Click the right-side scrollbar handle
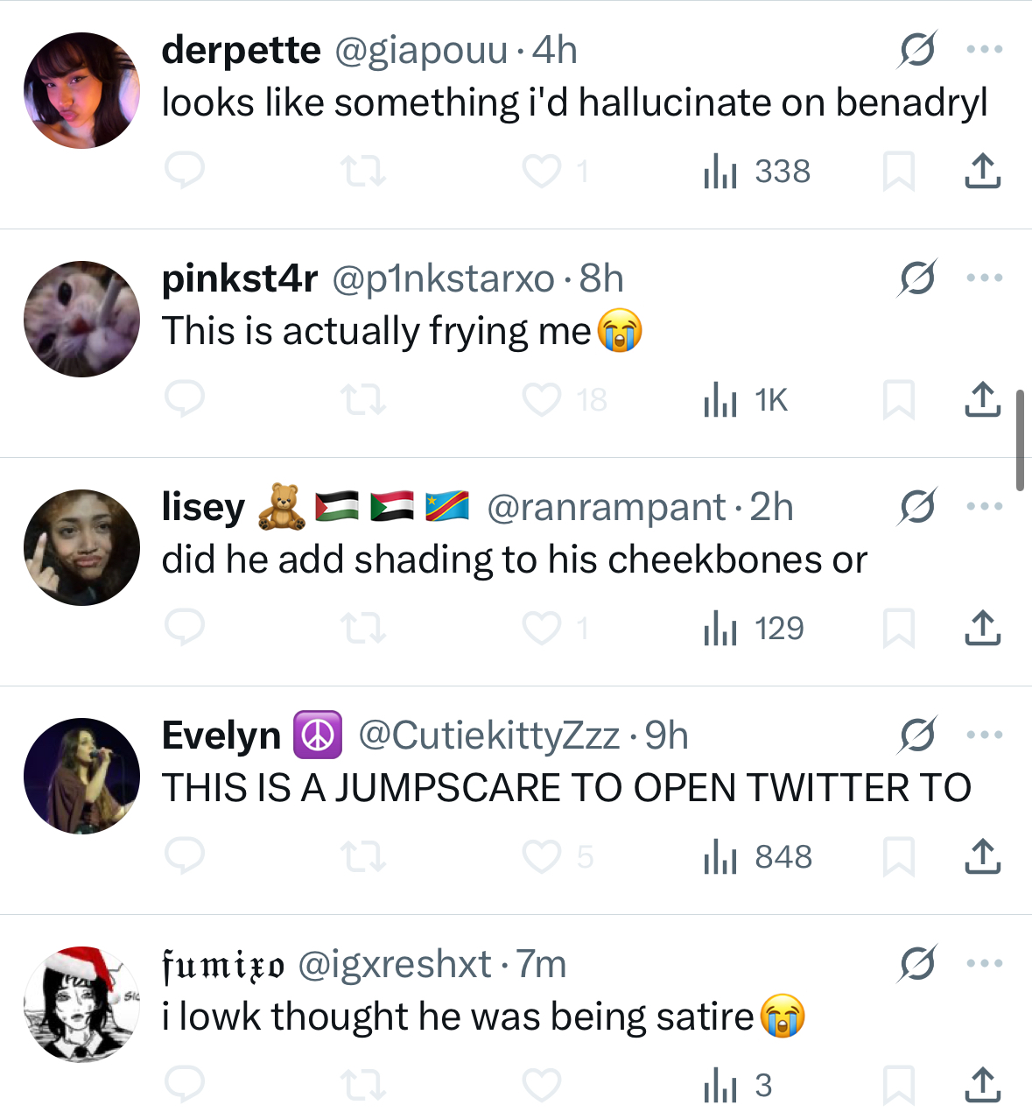The width and height of the screenshot is (1032, 1112). [x=1021, y=440]
